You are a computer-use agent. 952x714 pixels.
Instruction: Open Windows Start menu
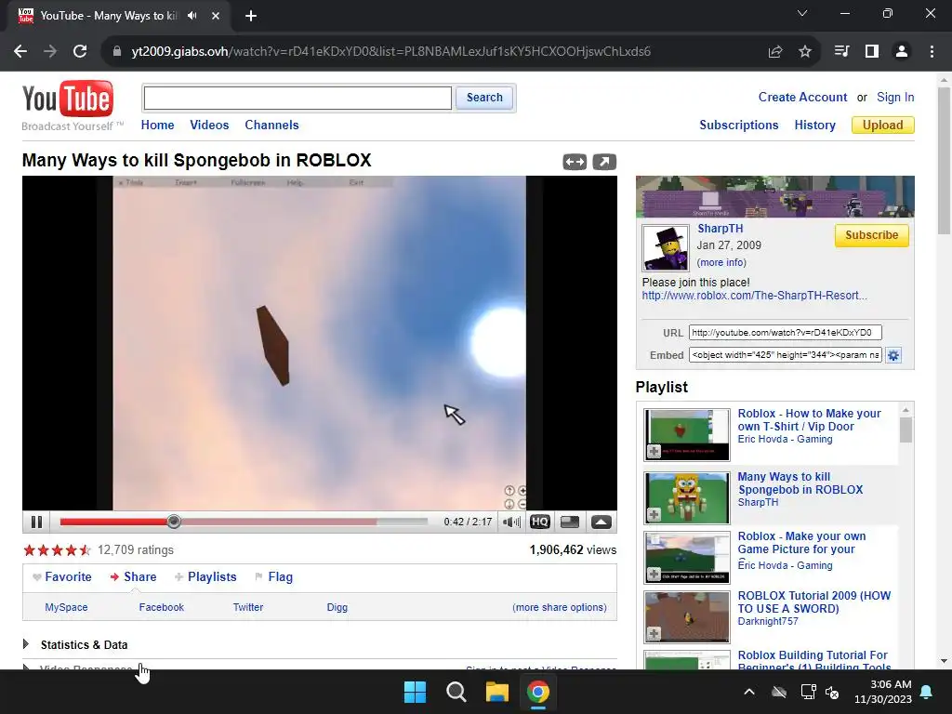[x=416, y=692]
